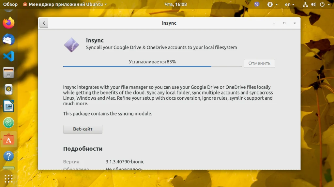334x187 pixels.
Task: Launch Rhythmbox music player from the dock
Action: (x=9, y=89)
